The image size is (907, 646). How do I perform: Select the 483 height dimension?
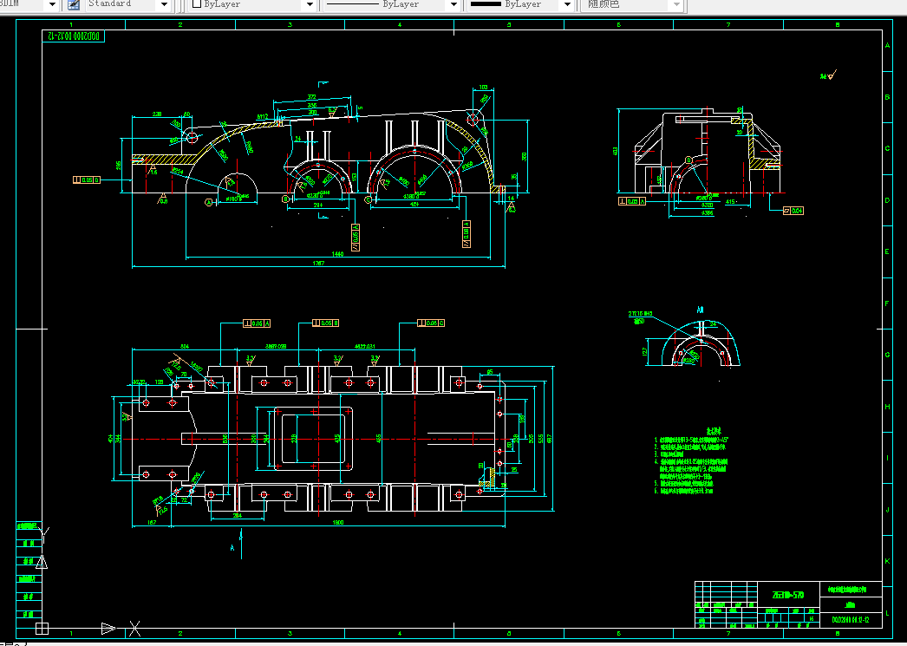pyautogui.click(x=616, y=150)
